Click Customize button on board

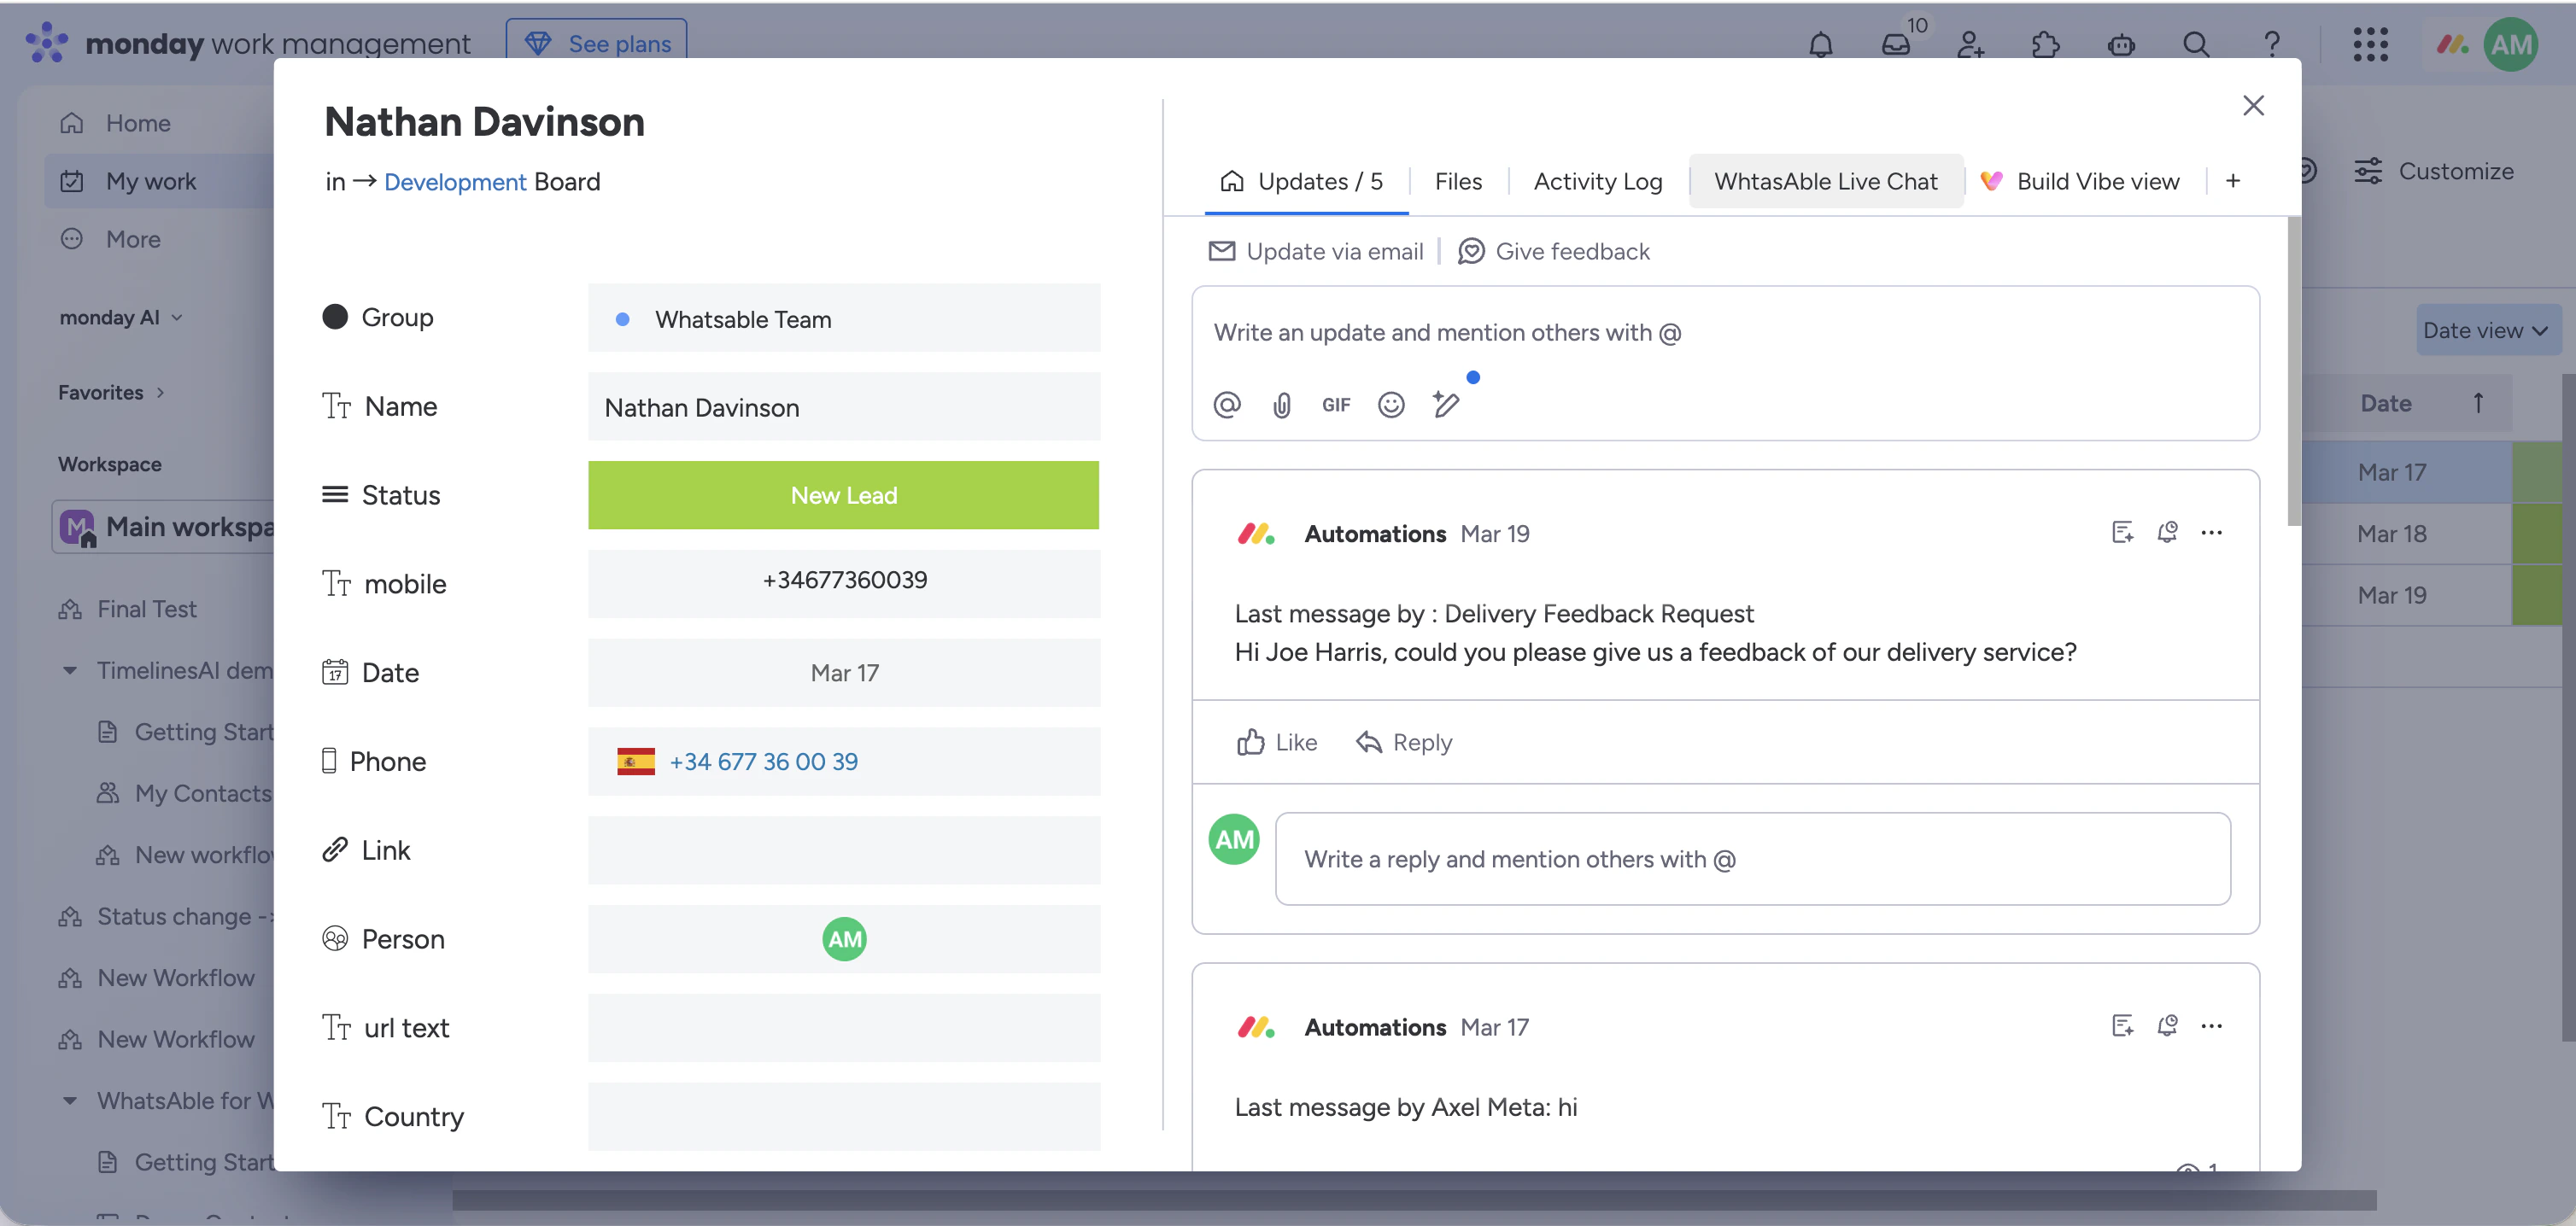(2433, 171)
